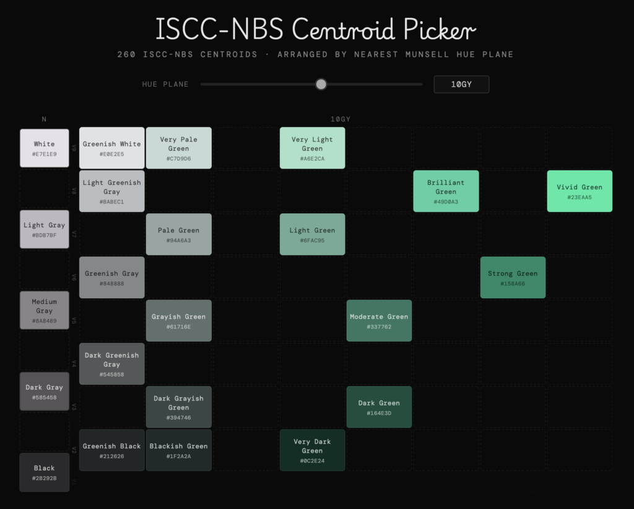Pick the Moderate Green color

[379, 321]
